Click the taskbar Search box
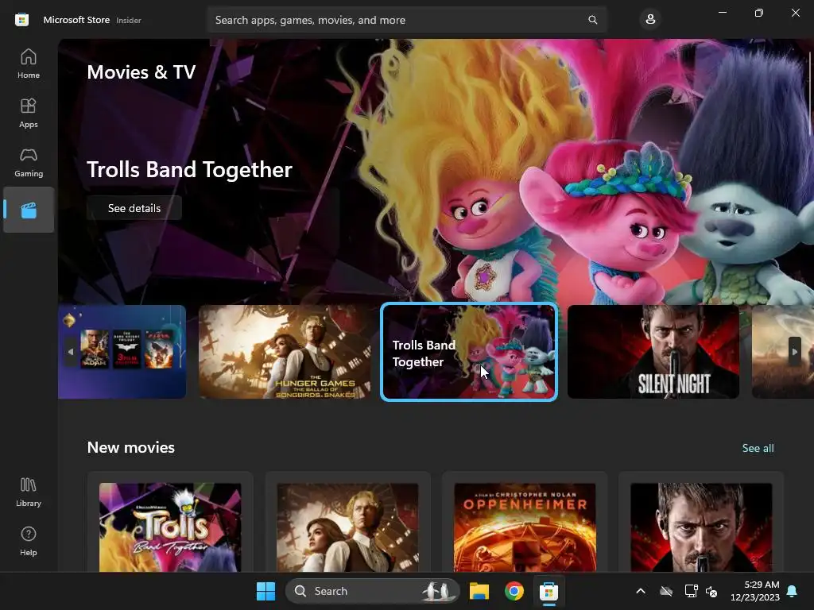The image size is (814, 610). (372, 591)
